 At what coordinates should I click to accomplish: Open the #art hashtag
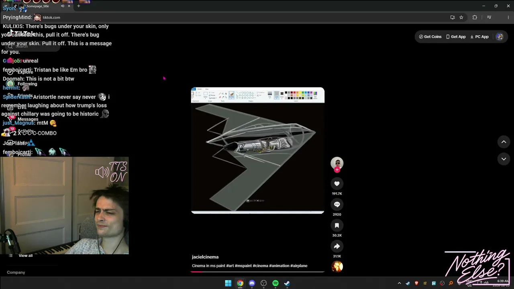(x=230, y=266)
